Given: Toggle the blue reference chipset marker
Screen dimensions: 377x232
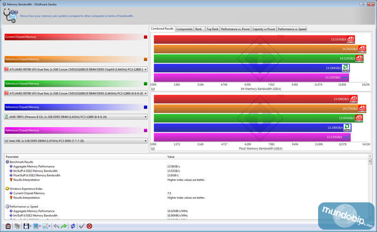Looking at the screenshot, I should click(x=146, y=107).
